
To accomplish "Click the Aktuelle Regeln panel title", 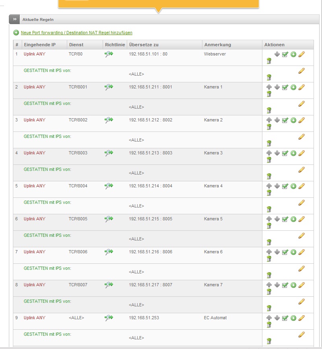I will click(x=38, y=19).
